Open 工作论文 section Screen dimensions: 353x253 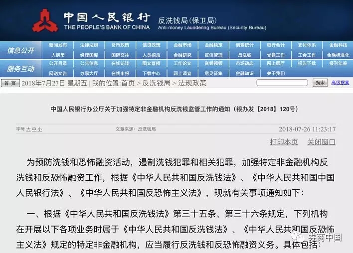click(182, 63)
